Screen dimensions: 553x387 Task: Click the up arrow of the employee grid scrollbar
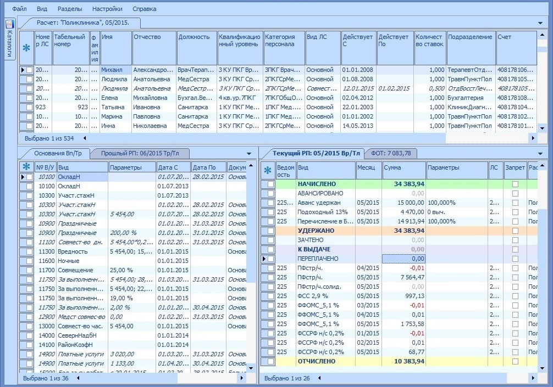[x=542, y=35]
